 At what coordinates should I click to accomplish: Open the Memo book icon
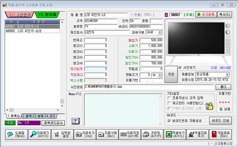click(75, 121)
